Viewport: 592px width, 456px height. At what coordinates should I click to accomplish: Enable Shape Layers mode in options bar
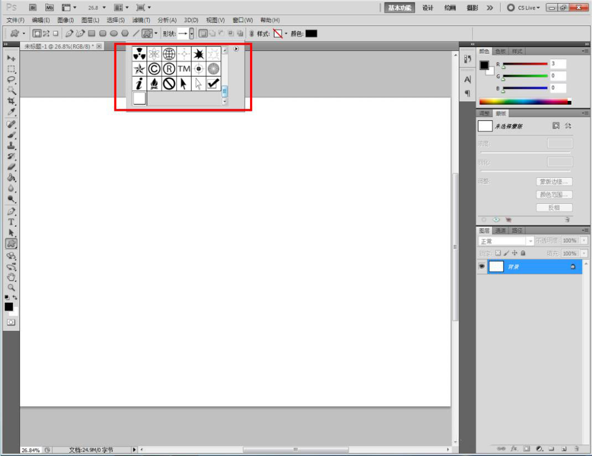37,33
